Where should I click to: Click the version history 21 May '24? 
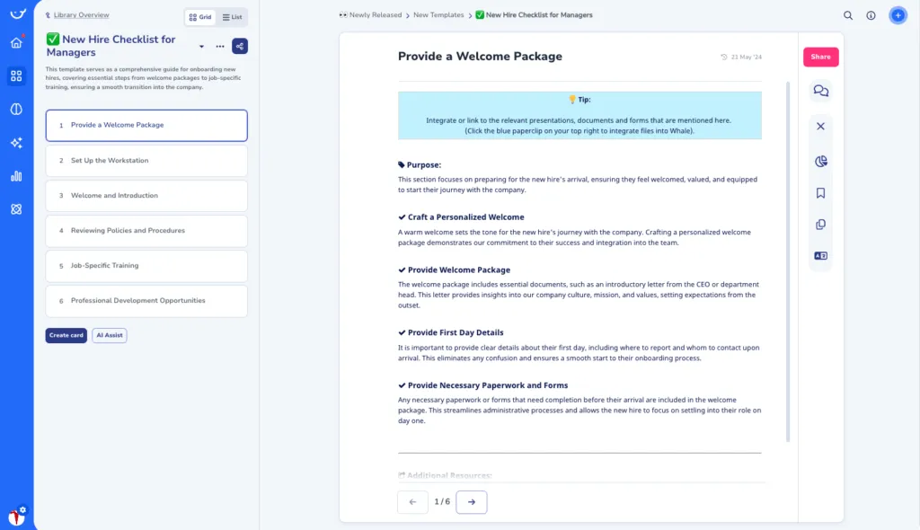[x=741, y=57]
